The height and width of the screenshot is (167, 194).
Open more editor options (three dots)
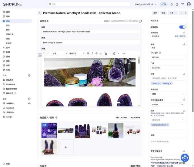tap(124, 54)
